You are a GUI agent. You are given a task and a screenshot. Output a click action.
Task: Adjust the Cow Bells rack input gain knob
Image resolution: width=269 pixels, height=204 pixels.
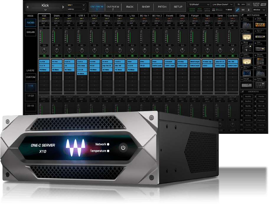point(233,50)
